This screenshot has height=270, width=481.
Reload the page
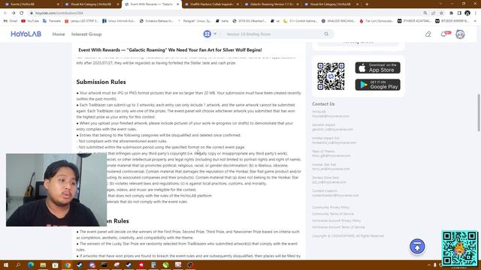[x=22, y=13]
